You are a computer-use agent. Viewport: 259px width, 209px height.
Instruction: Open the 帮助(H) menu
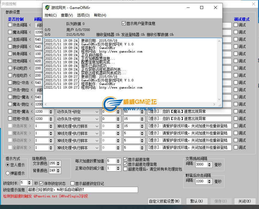click(x=100, y=15)
